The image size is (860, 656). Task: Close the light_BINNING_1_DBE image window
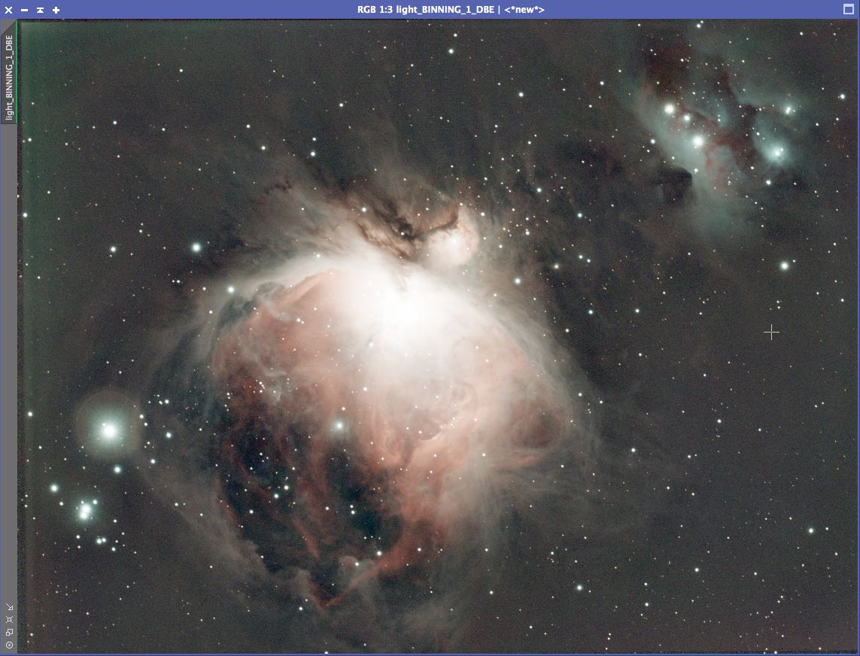(9, 10)
